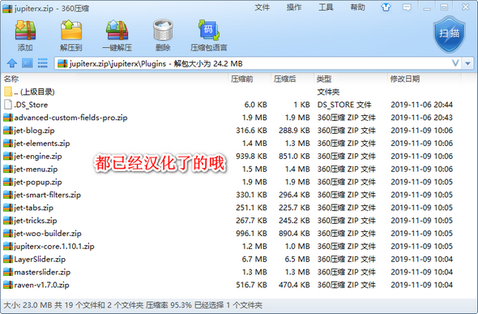Image resolution: width=478 pixels, height=314 pixels.
Task: Open the 文件 (File) menu
Action: [262, 7]
